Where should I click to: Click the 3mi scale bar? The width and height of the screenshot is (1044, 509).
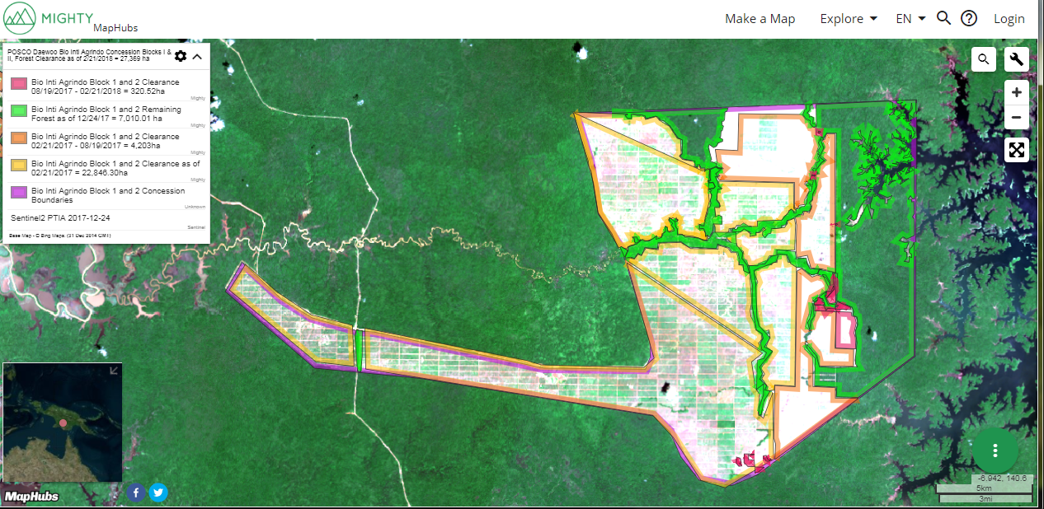pos(985,498)
